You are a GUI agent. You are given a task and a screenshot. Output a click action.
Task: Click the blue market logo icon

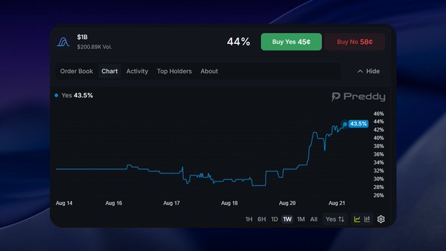tap(63, 42)
